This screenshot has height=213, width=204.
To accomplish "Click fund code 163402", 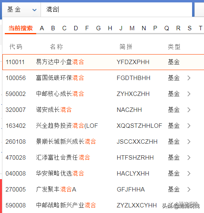I will point(16,126).
